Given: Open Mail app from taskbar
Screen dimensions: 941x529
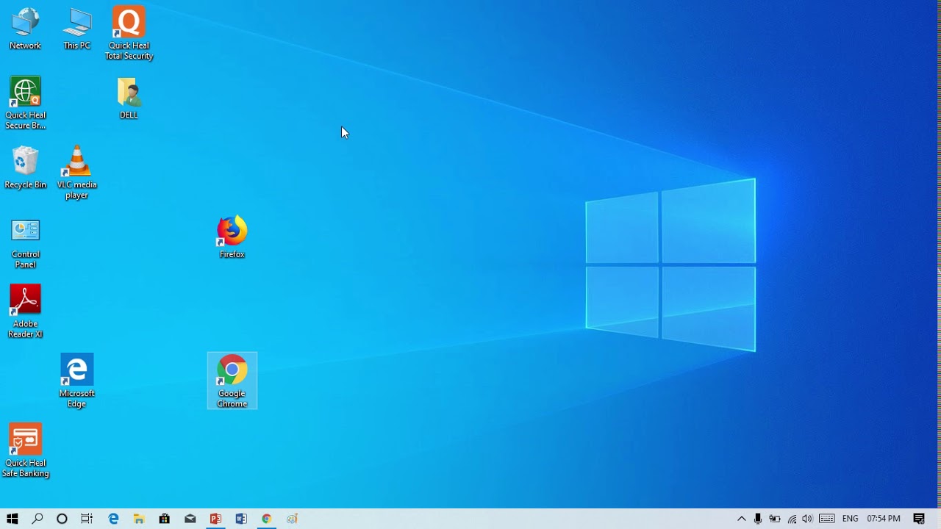Looking at the screenshot, I should pyautogui.click(x=190, y=519).
